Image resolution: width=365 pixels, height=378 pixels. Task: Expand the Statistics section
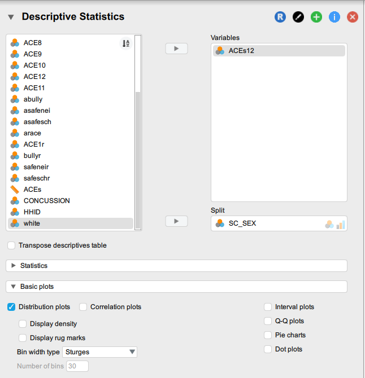(x=176, y=266)
